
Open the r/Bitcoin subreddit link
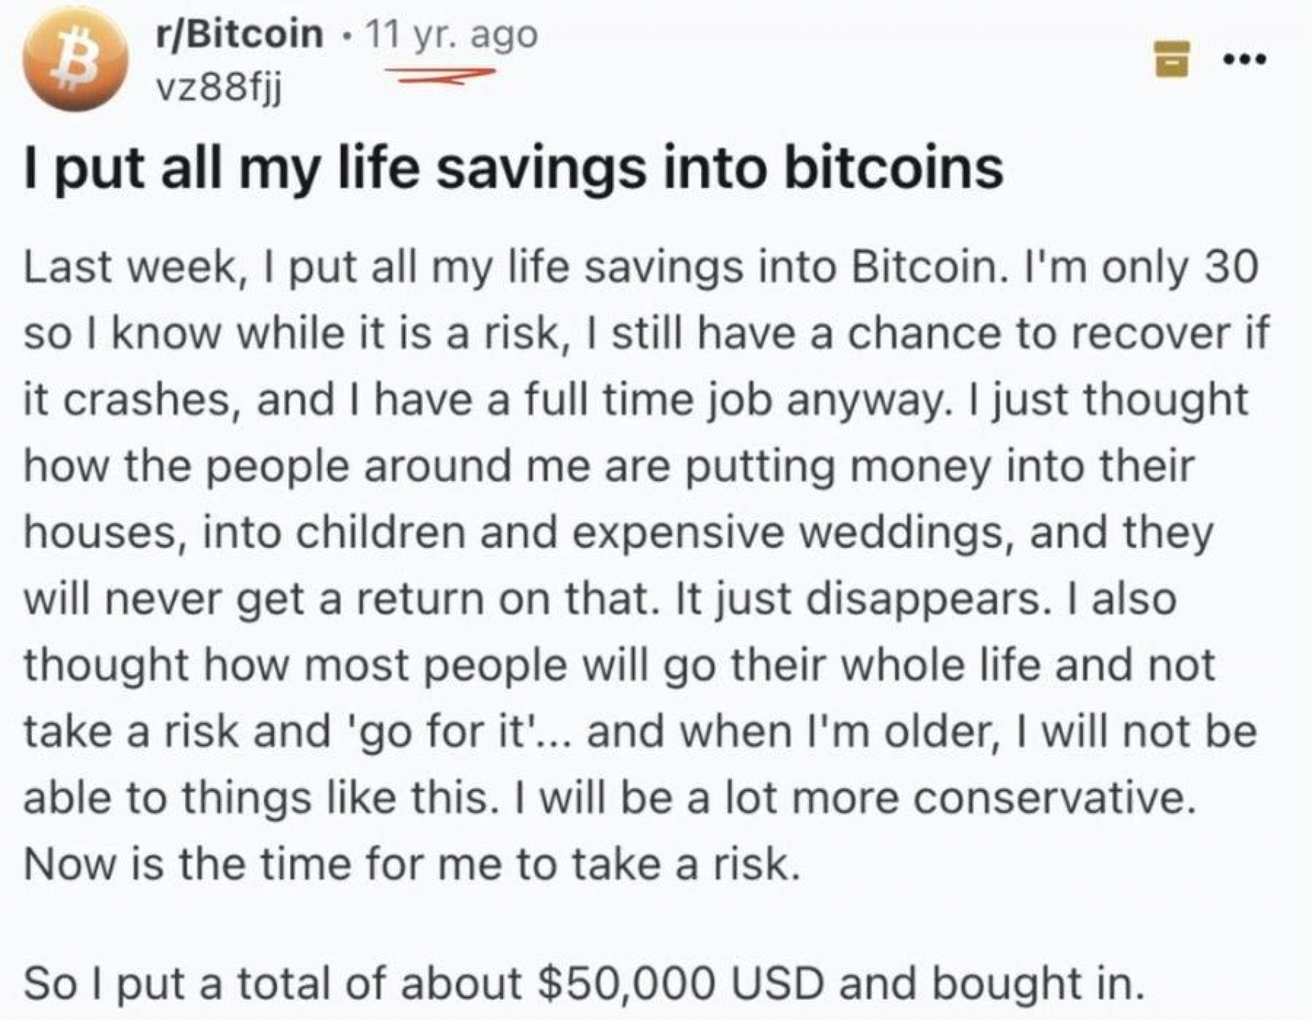(239, 34)
